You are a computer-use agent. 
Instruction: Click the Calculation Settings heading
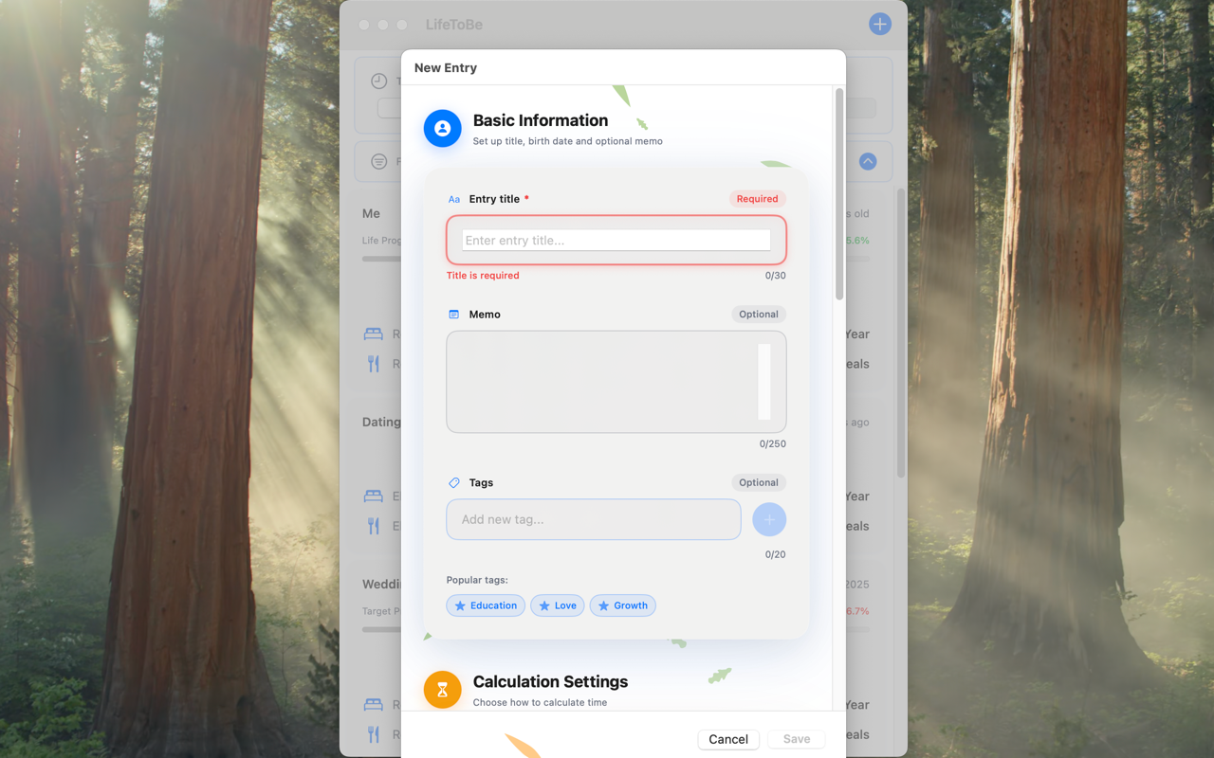550,682
